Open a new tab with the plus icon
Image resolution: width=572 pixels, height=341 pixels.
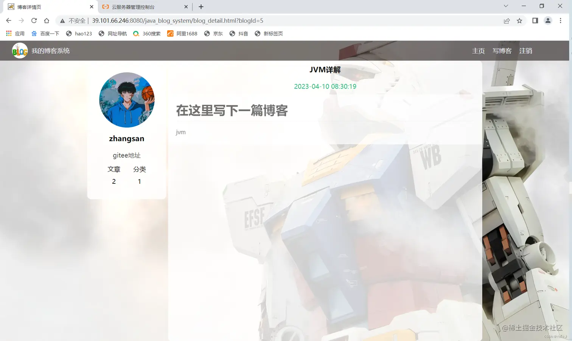(201, 7)
